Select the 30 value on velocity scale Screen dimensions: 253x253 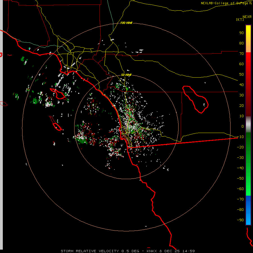(x=241, y=95)
